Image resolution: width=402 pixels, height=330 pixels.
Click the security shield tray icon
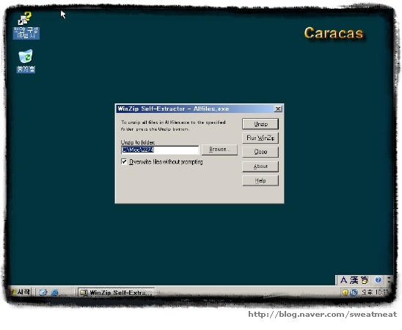pos(345,293)
